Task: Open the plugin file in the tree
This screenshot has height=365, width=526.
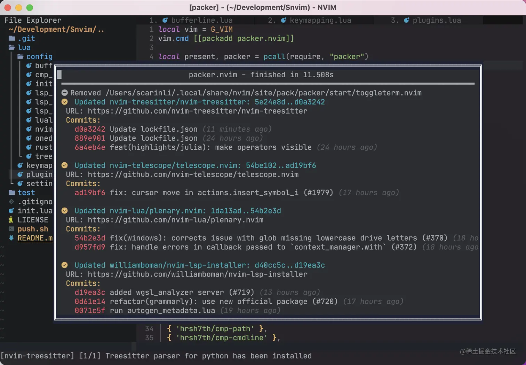Action: [39, 174]
